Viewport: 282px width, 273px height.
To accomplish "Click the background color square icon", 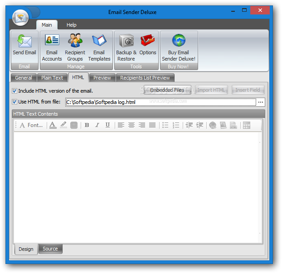I will pyautogui.click(x=74, y=125).
